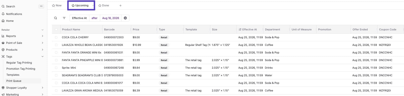Click the Search magnifier icon in sidebar
404x96 pixels.
point(3,6)
